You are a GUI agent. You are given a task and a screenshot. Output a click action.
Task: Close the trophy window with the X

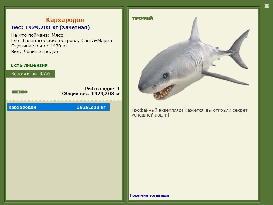(x=267, y=6)
